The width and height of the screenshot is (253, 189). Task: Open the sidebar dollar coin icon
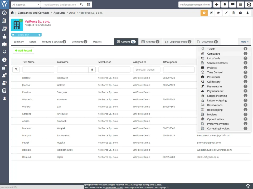(x=4, y=60)
